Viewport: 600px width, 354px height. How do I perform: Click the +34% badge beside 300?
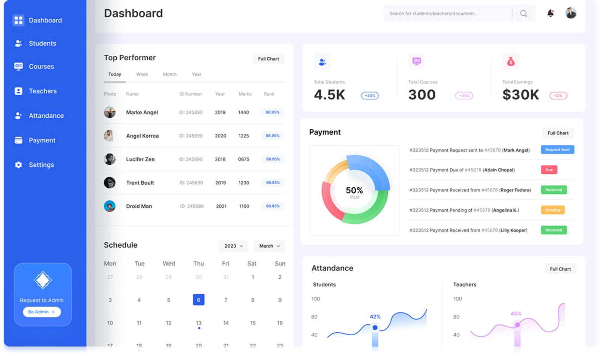coord(464,96)
